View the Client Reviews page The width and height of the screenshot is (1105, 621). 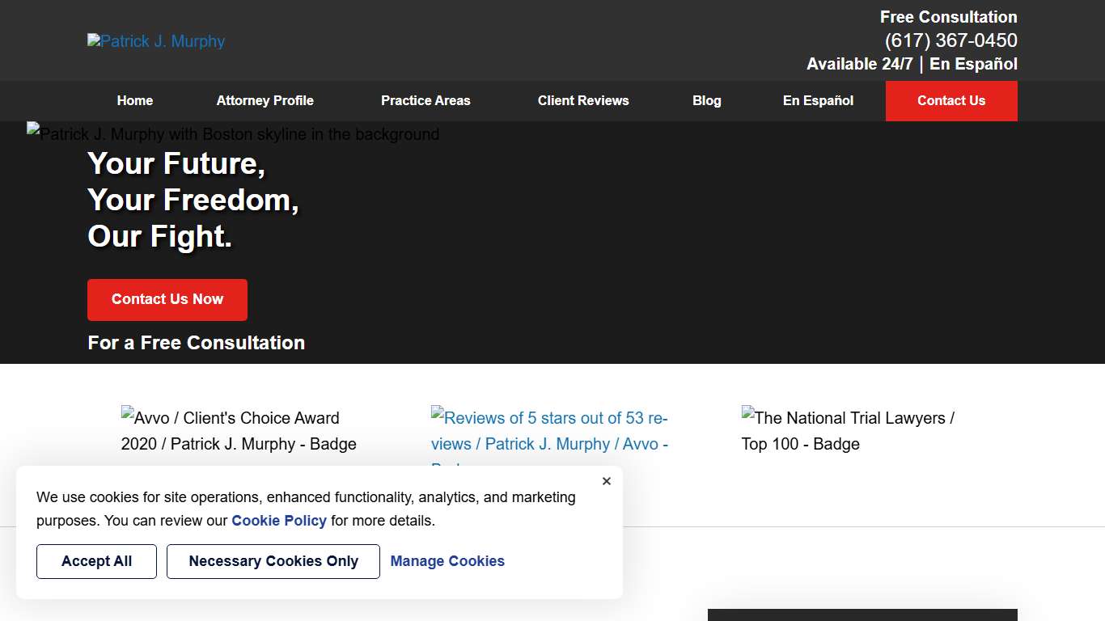point(583,101)
